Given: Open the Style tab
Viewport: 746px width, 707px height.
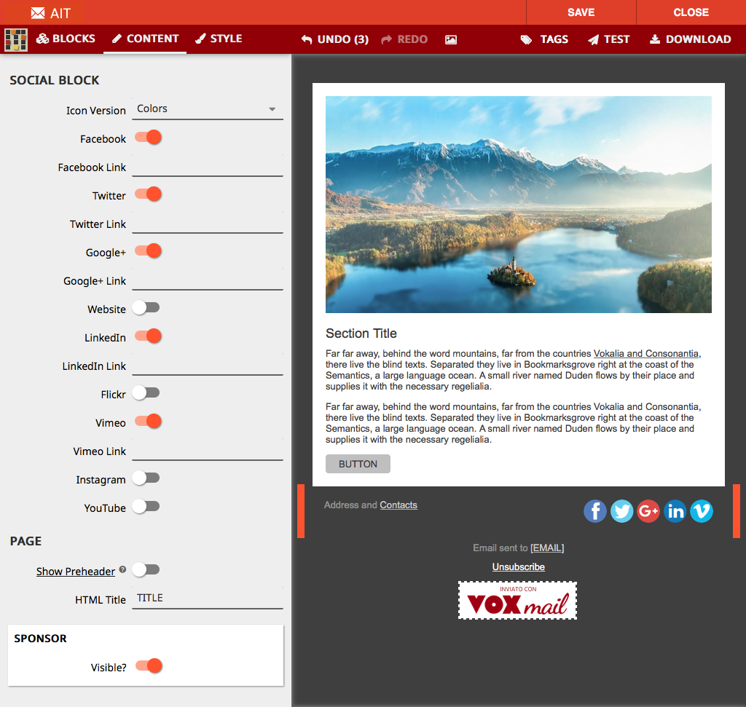Looking at the screenshot, I should pos(219,39).
